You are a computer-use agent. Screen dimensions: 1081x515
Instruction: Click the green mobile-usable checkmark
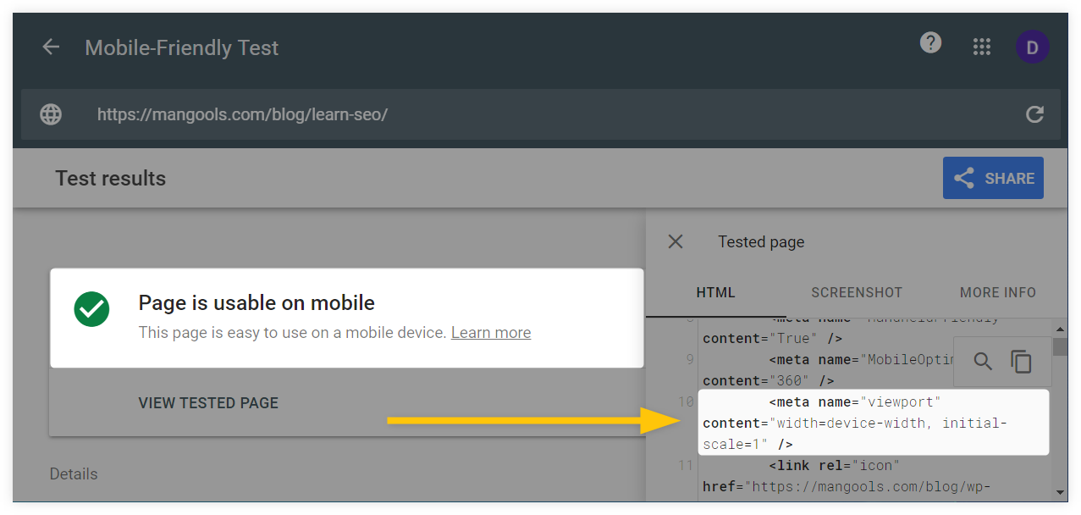91,310
